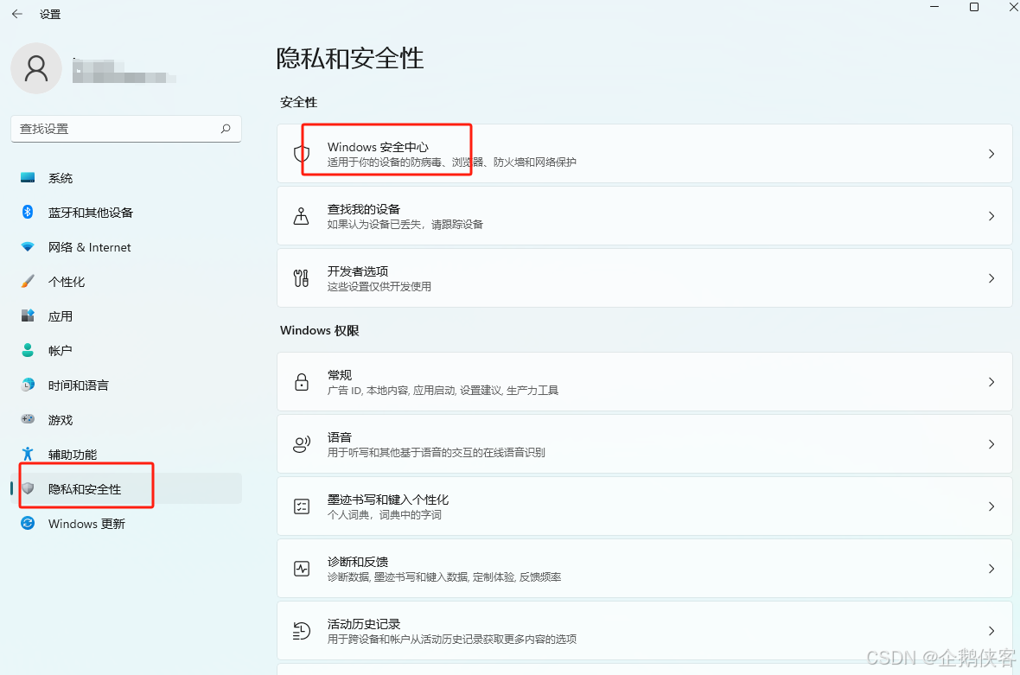Click the System monitor icon
1020x675 pixels.
[28, 177]
